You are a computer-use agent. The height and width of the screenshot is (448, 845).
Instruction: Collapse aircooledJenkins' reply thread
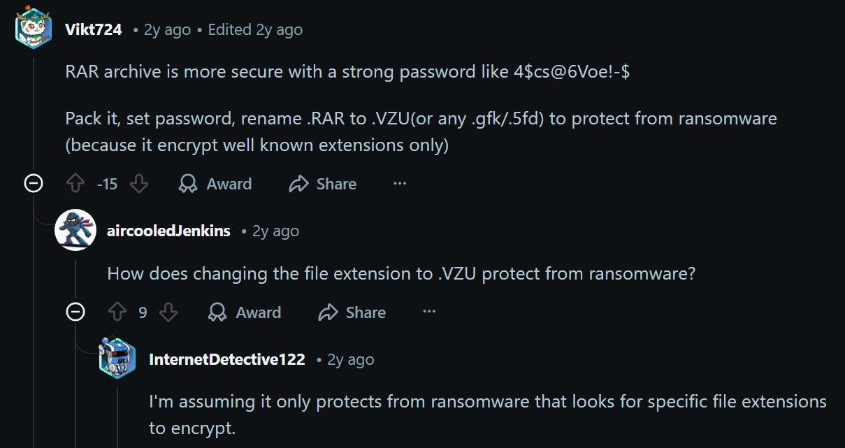(x=75, y=312)
